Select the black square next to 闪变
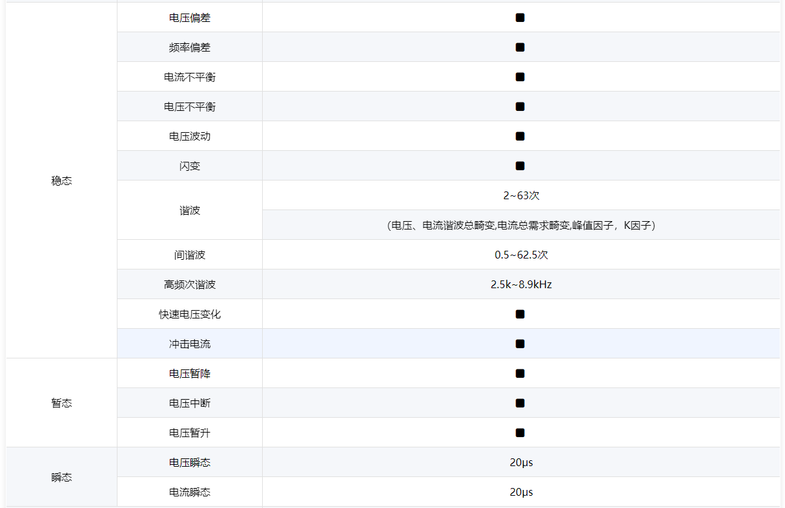 tap(520, 166)
